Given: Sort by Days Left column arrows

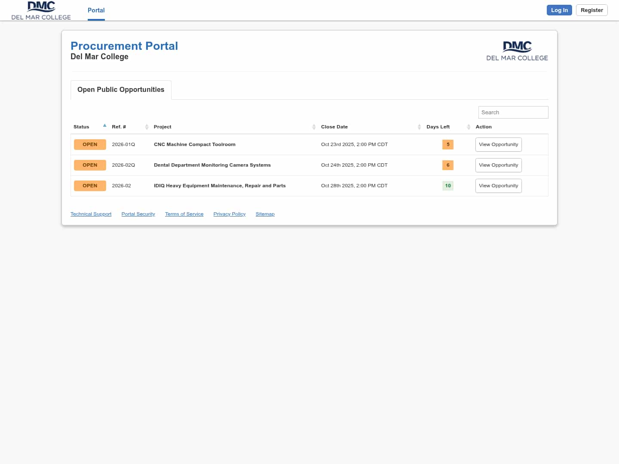Looking at the screenshot, I should point(469,127).
